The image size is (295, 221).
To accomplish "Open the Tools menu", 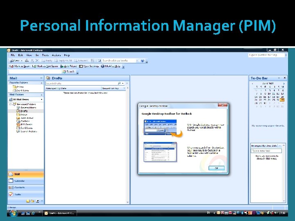I will [45, 55].
